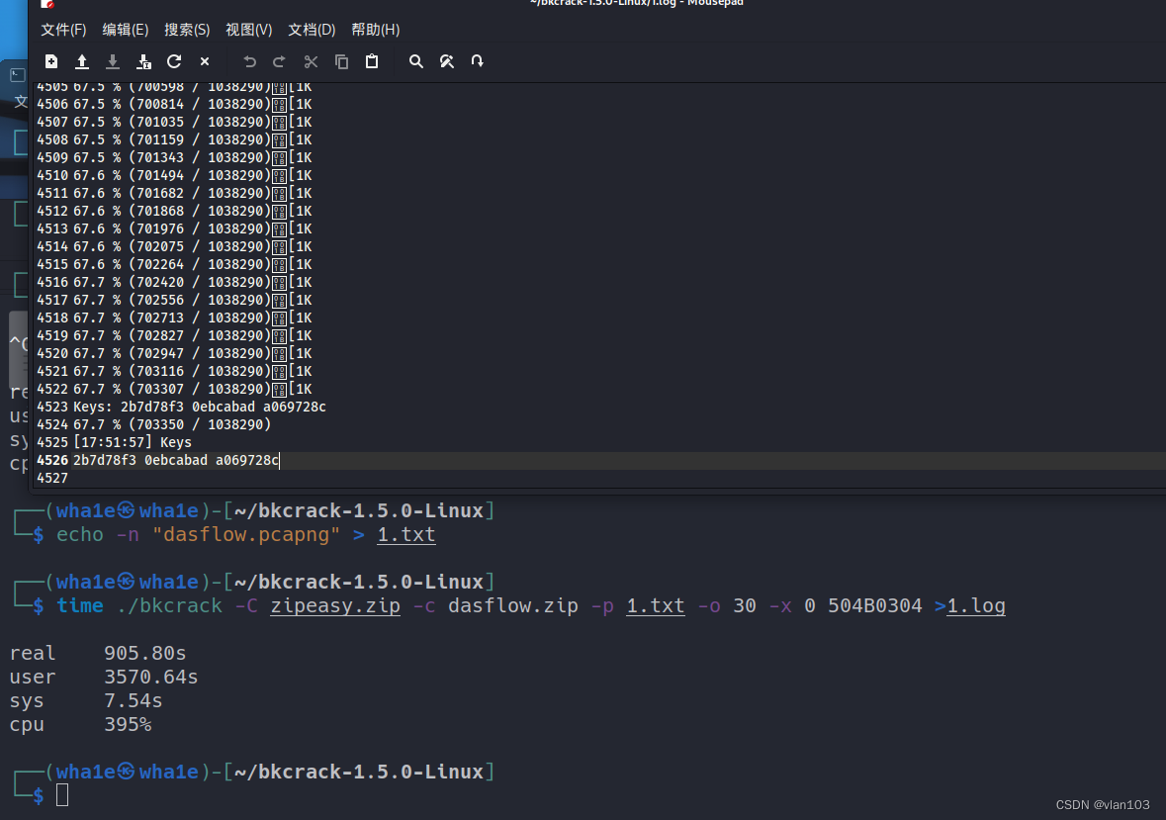Redo the last undone edit
Screen dimensions: 1166x820
pos(279,61)
